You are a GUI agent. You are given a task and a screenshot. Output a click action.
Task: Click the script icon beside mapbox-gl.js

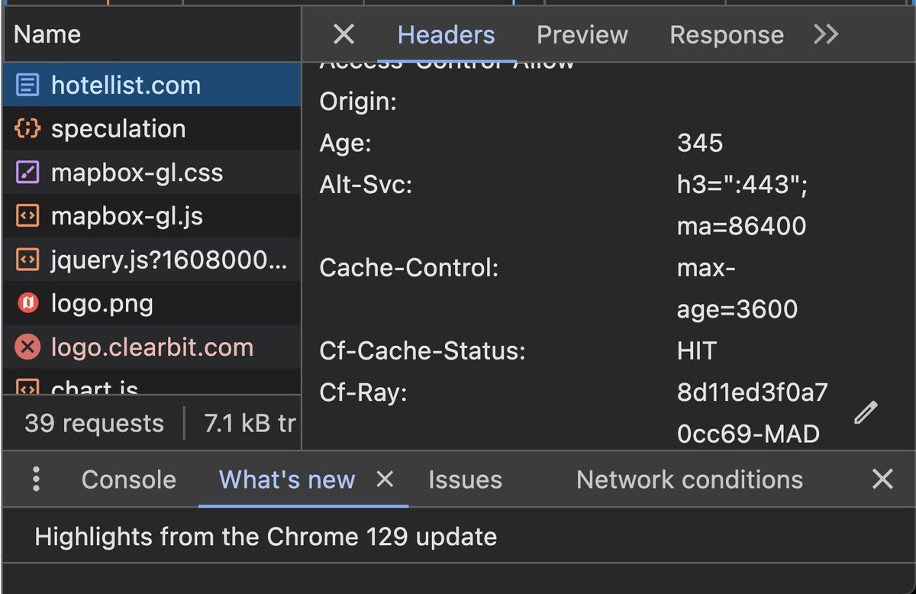[27, 215]
